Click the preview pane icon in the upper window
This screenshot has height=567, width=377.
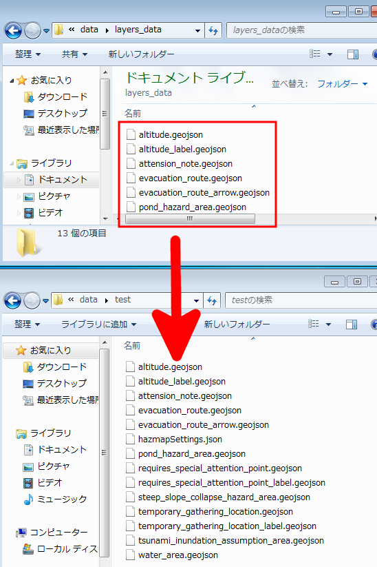[x=353, y=54]
